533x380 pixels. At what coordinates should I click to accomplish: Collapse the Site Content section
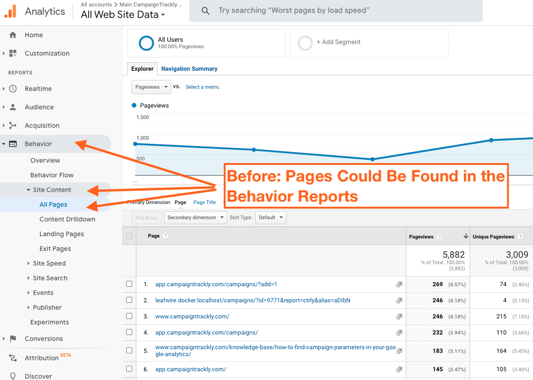tap(28, 190)
